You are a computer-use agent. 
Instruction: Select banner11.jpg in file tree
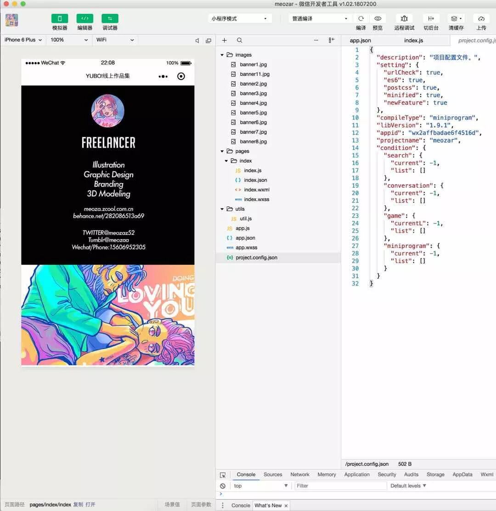coord(254,74)
